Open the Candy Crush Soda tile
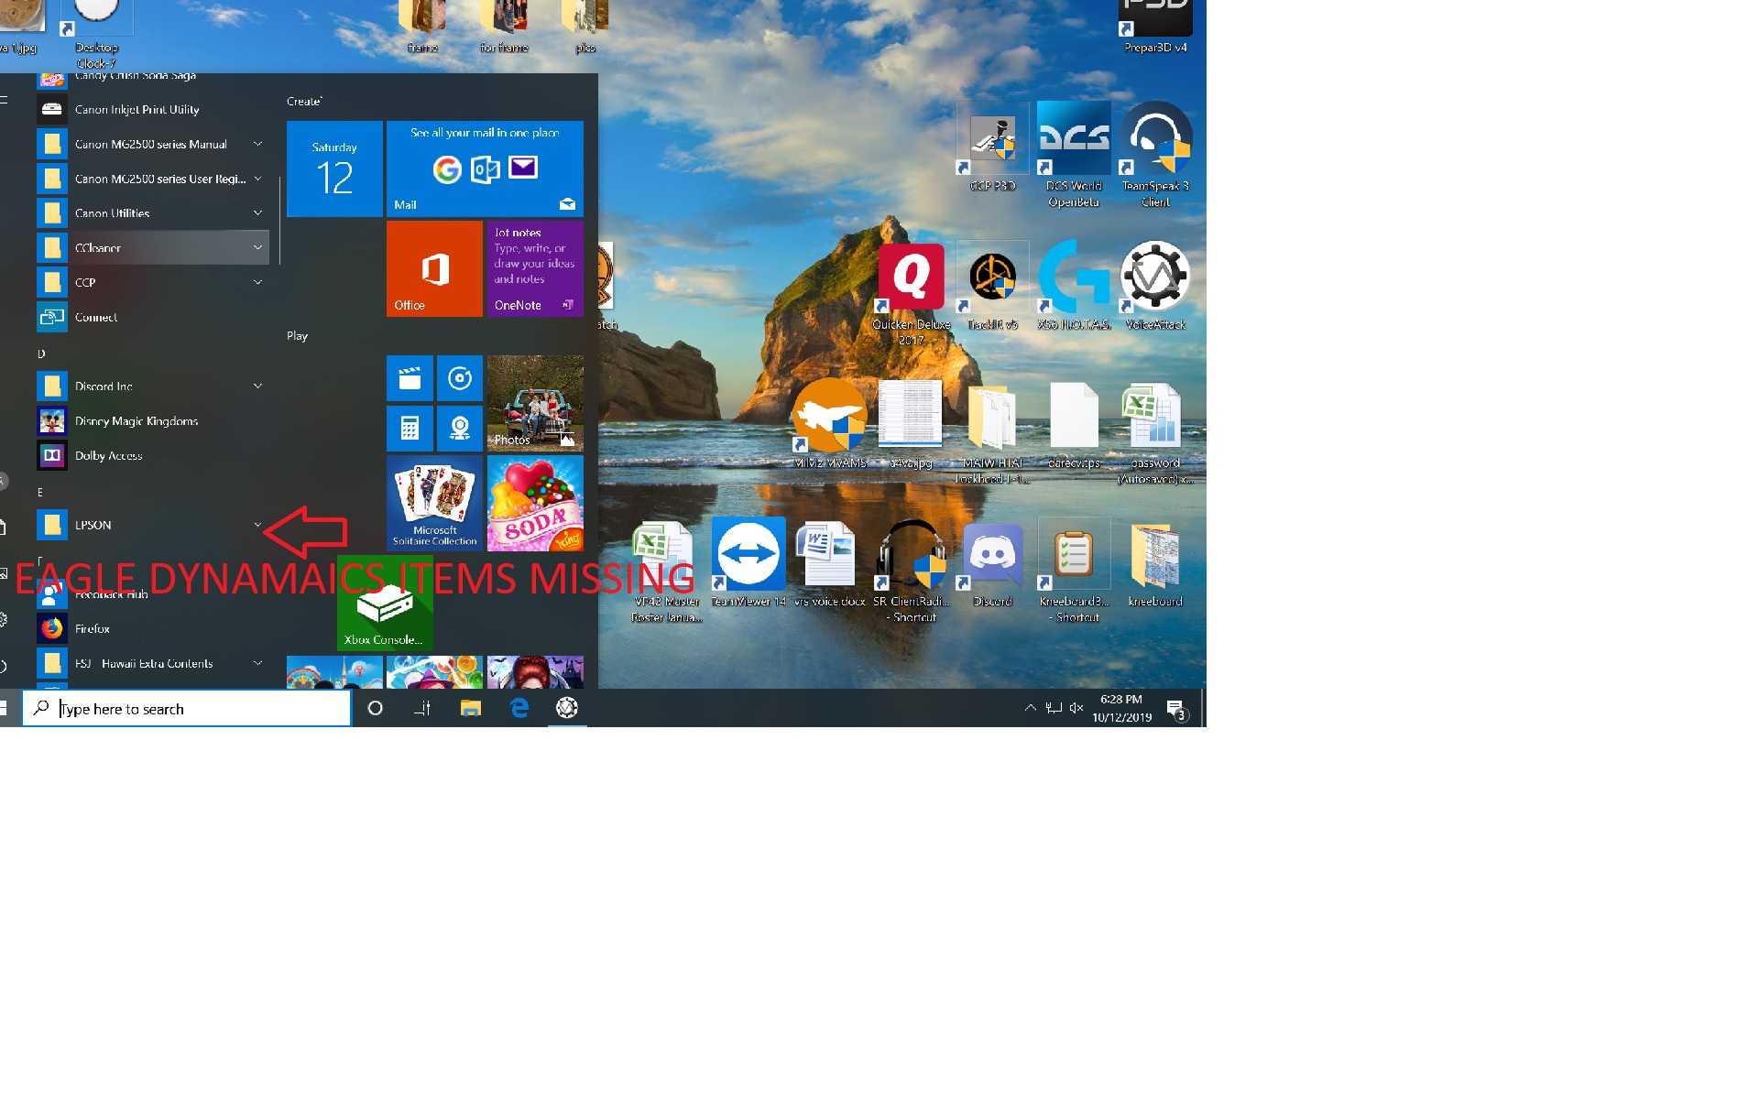This screenshot has height=1099, width=1759. 535,503
